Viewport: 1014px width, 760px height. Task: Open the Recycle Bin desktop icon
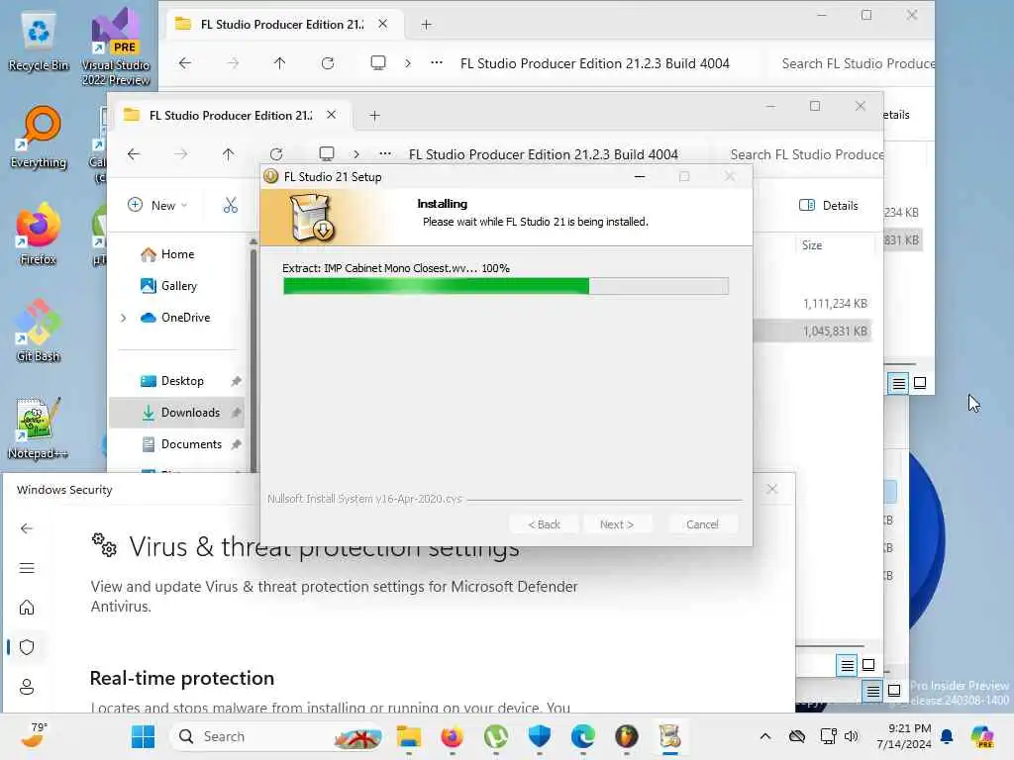pyautogui.click(x=39, y=41)
